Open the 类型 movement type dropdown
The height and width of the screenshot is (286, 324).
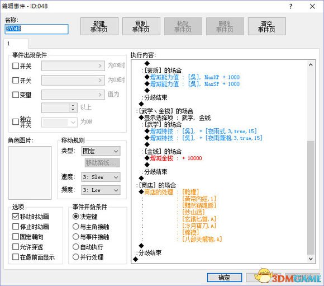pyautogui.click(x=101, y=151)
